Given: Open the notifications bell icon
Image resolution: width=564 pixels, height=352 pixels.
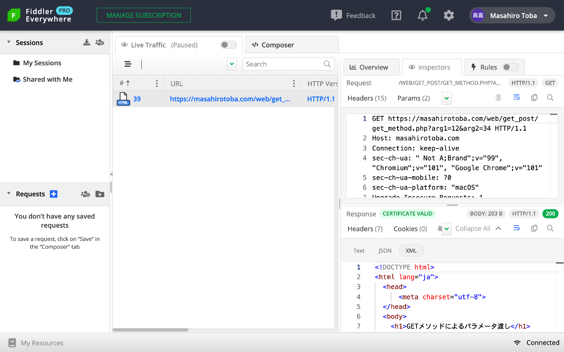Looking at the screenshot, I should coord(423,15).
